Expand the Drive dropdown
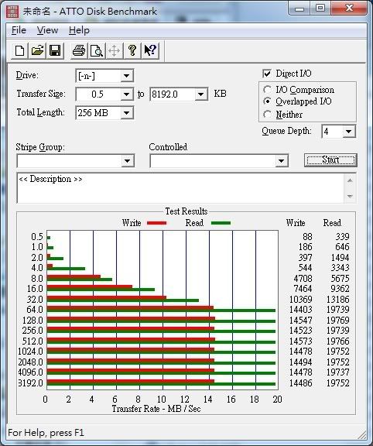This screenshot has width=373, height=446. [x=126, y=76]
